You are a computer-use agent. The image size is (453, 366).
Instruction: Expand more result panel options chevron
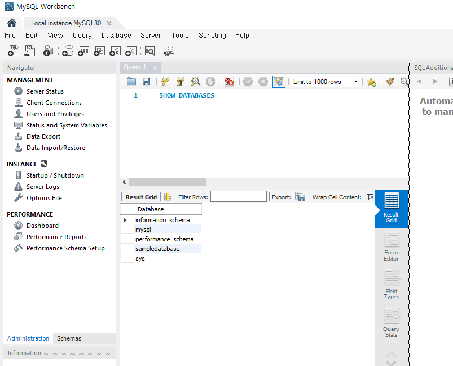391,363
